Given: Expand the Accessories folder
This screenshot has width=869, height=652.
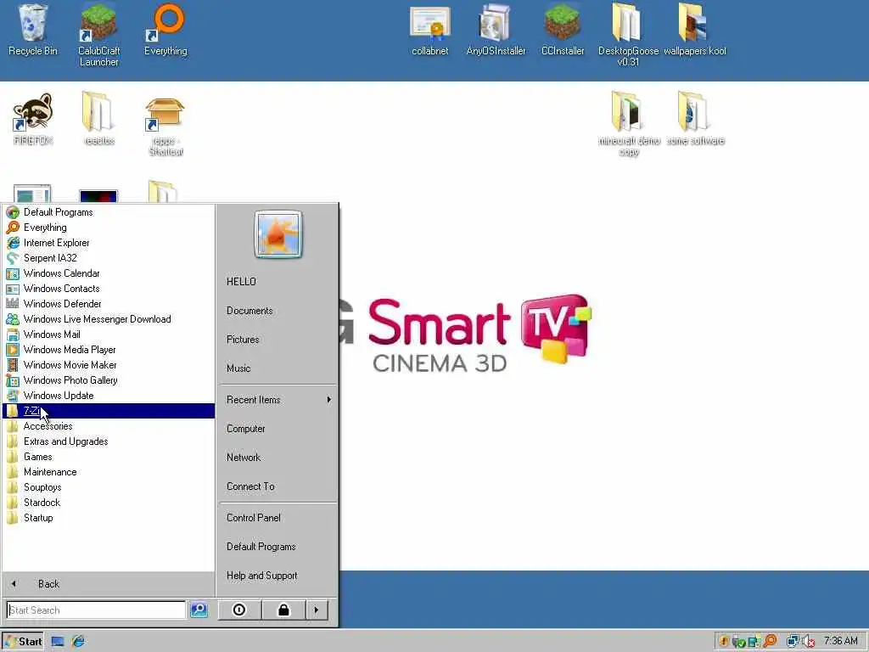Looking at the screenshot, I should pyautogui.click(x=109, y=426).
